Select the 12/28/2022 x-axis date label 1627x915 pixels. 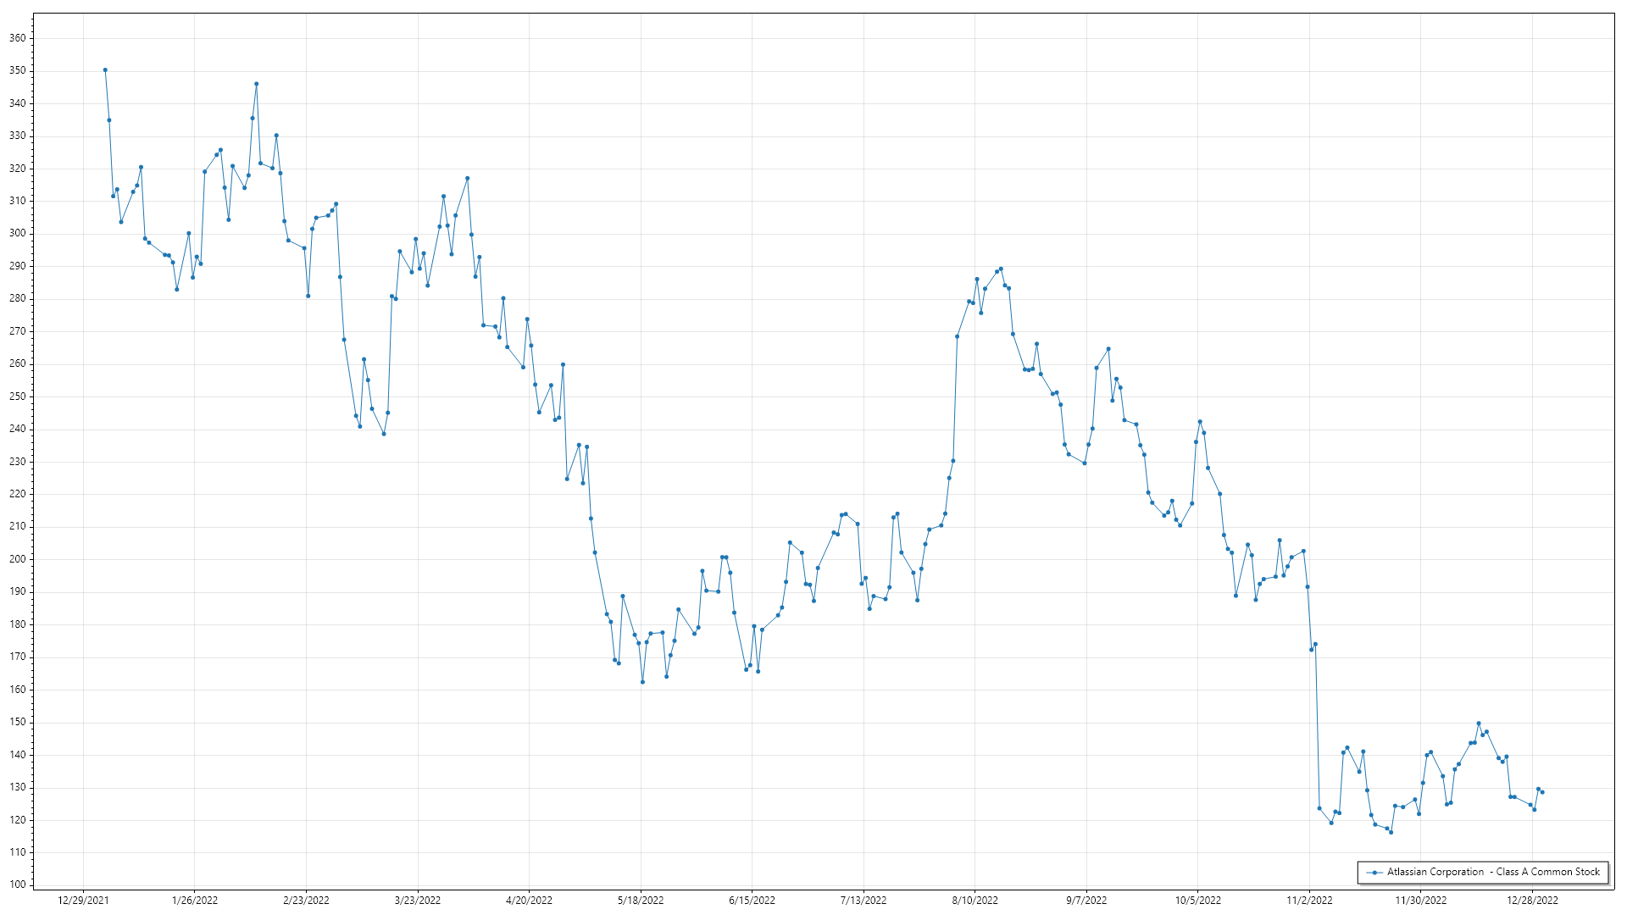click(1532, 901)
